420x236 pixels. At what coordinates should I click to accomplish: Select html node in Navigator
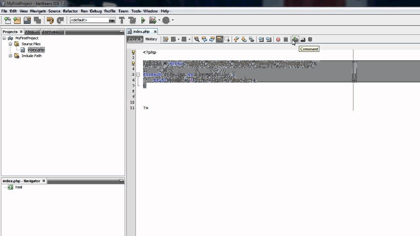click(19, 187)
